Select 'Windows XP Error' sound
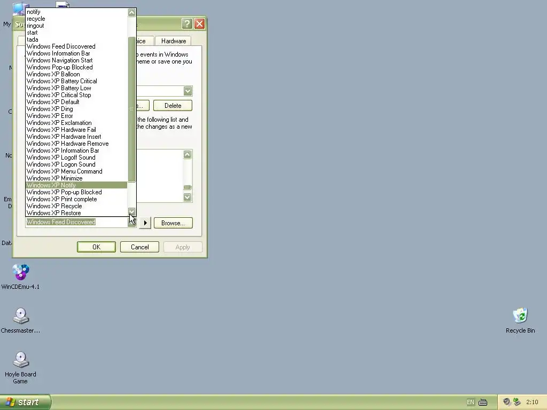The image size is (547, 410). [x=77, y=116]
